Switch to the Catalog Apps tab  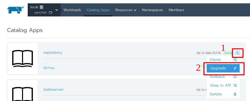tap(98, 10)
